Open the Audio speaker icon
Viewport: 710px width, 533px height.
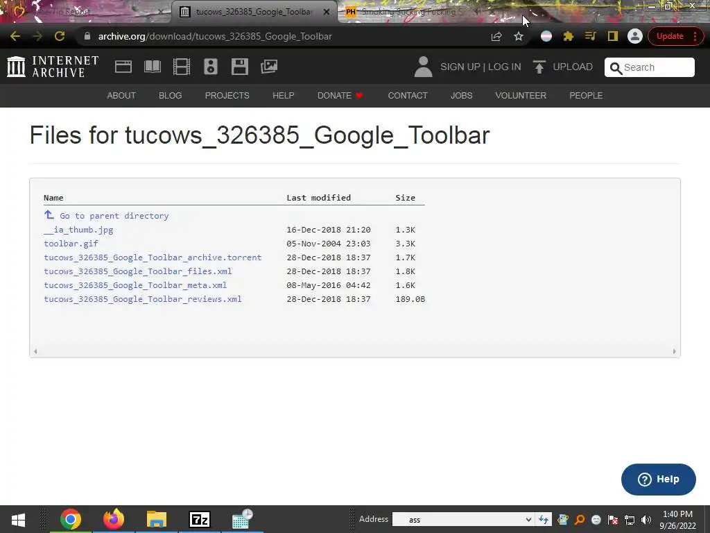[x=211, y=67]
